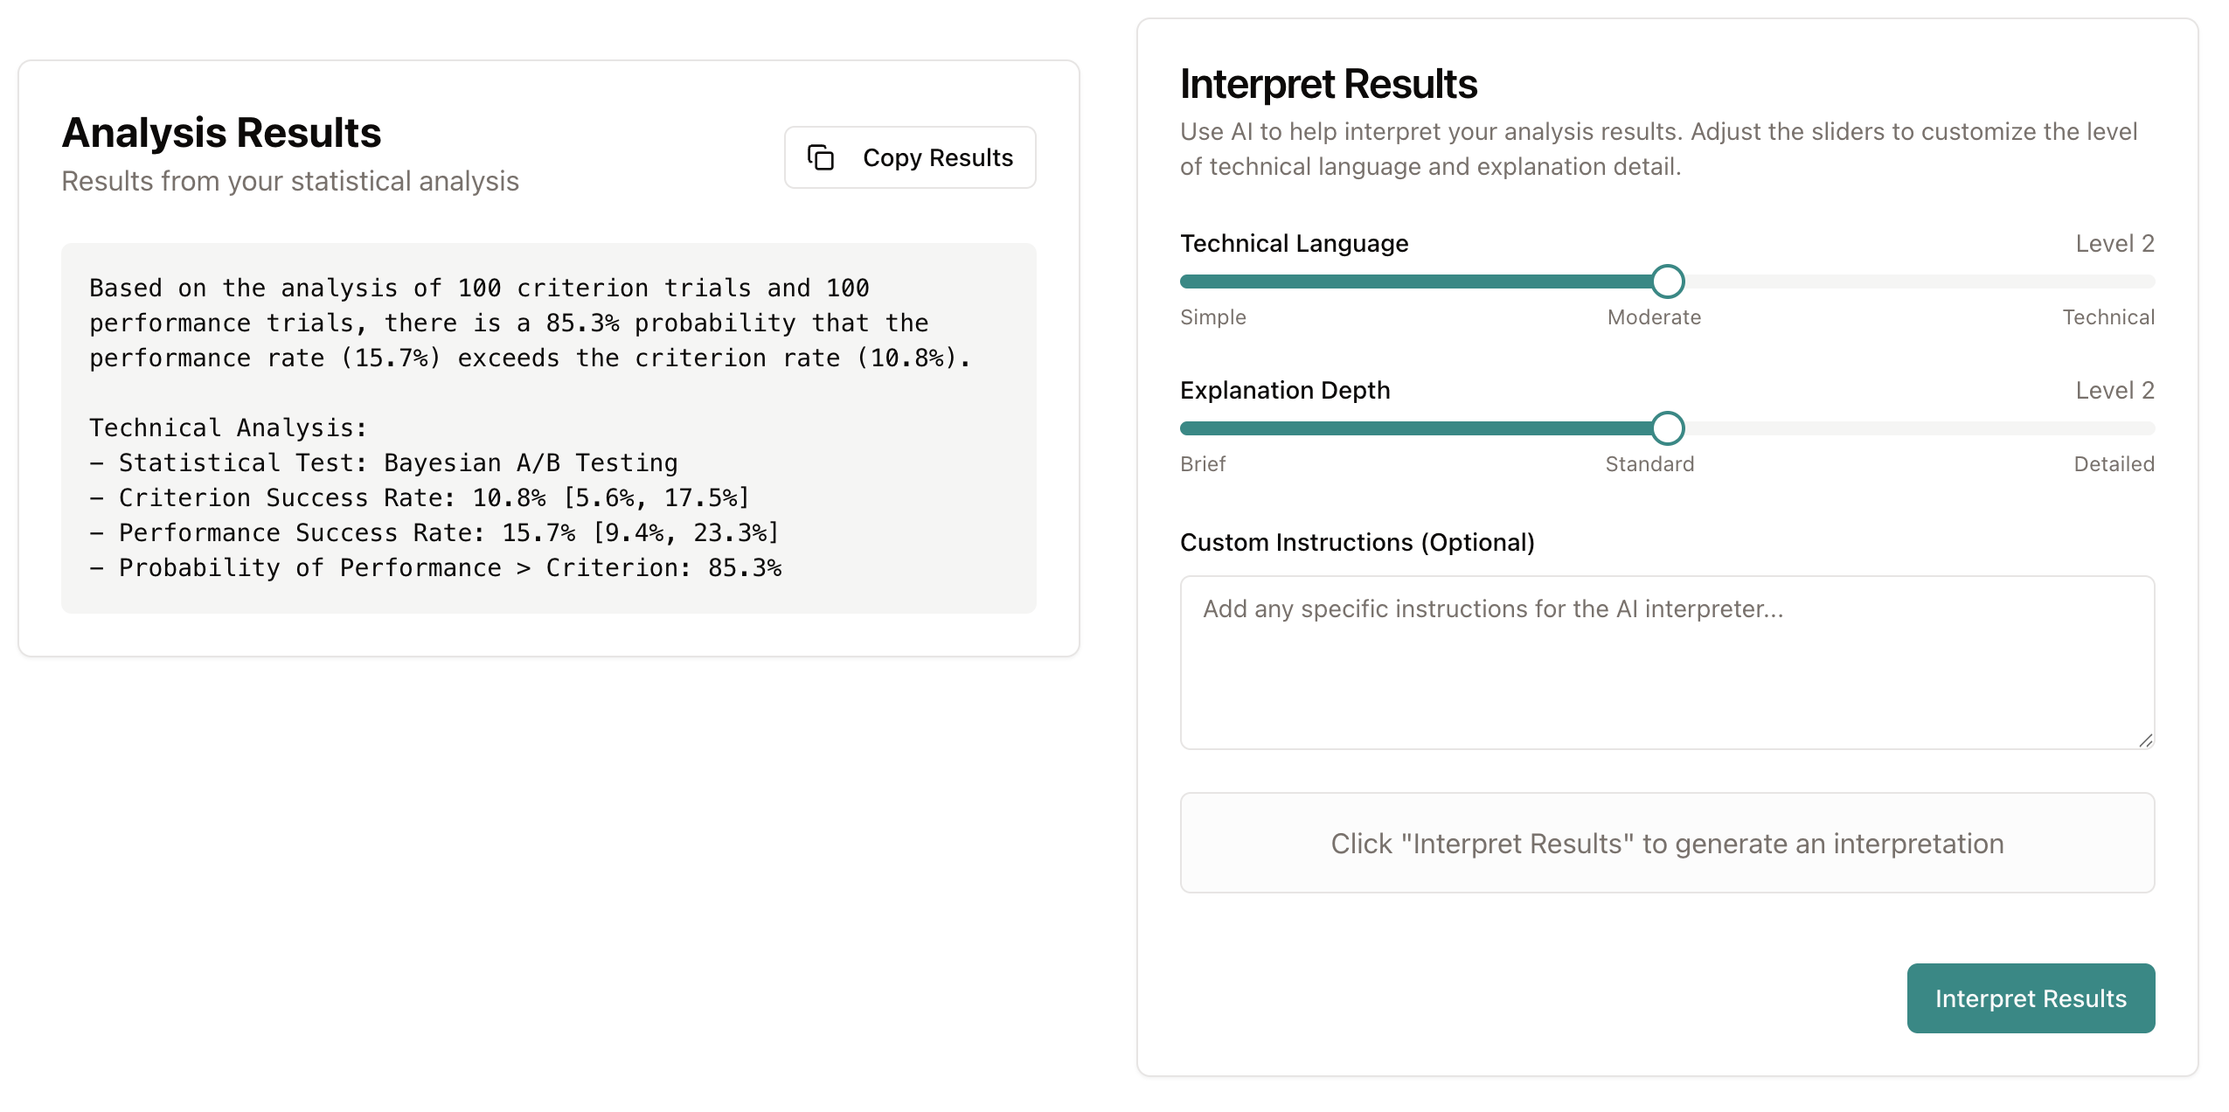
Task: Click the empty interpretation placeholder box
Action: pyautogui.click(x=1666, y=843)
